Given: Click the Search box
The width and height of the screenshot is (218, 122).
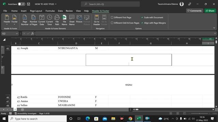Looking at the screenshot, I should (110, 4).
